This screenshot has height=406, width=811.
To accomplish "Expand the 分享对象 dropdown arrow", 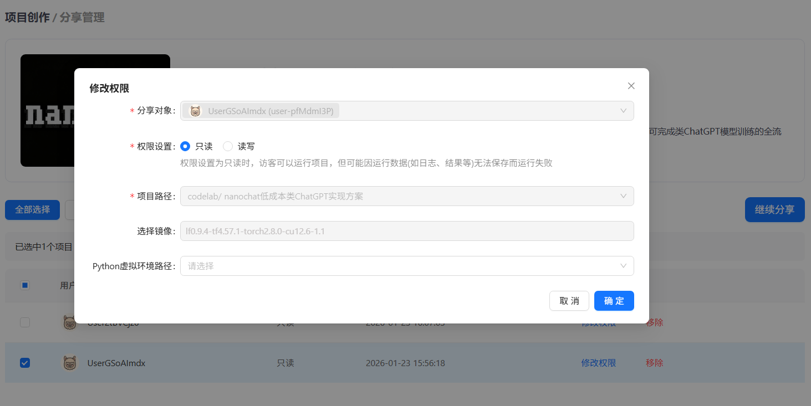I will pyautogui.click(x=623, y=111).
